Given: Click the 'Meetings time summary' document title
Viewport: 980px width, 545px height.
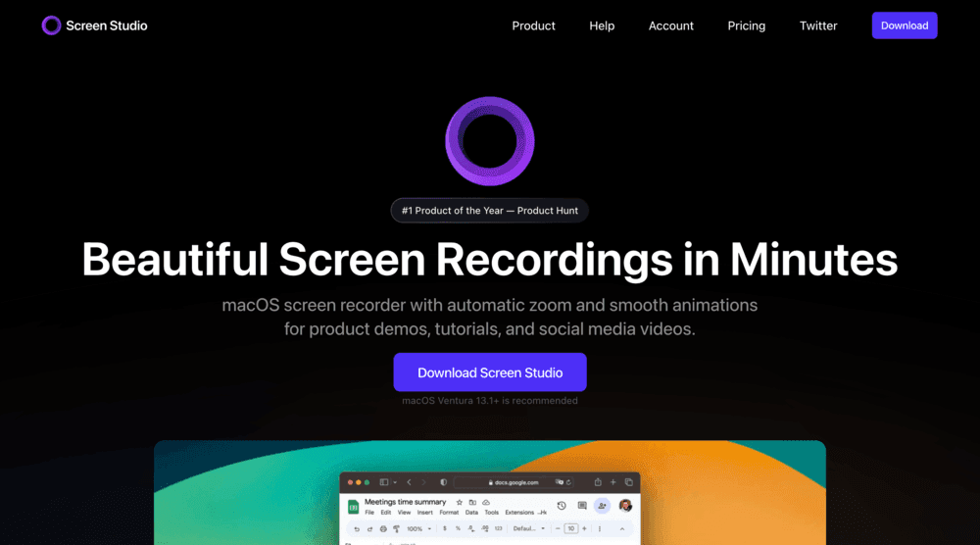Looking at the screenshot, I should 405,502.
